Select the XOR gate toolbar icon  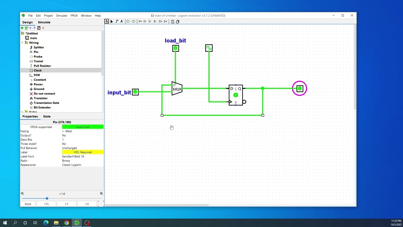click(x=155, y=21)
